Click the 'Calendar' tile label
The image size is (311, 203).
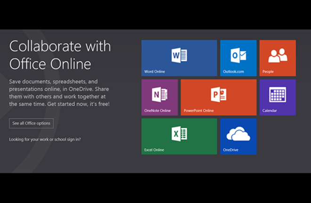click(270, 111)
